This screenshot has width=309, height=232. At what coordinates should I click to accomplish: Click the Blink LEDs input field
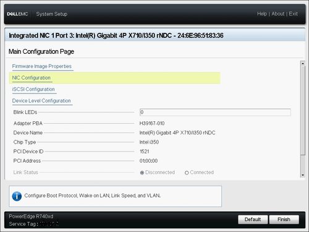pos(215,112)
